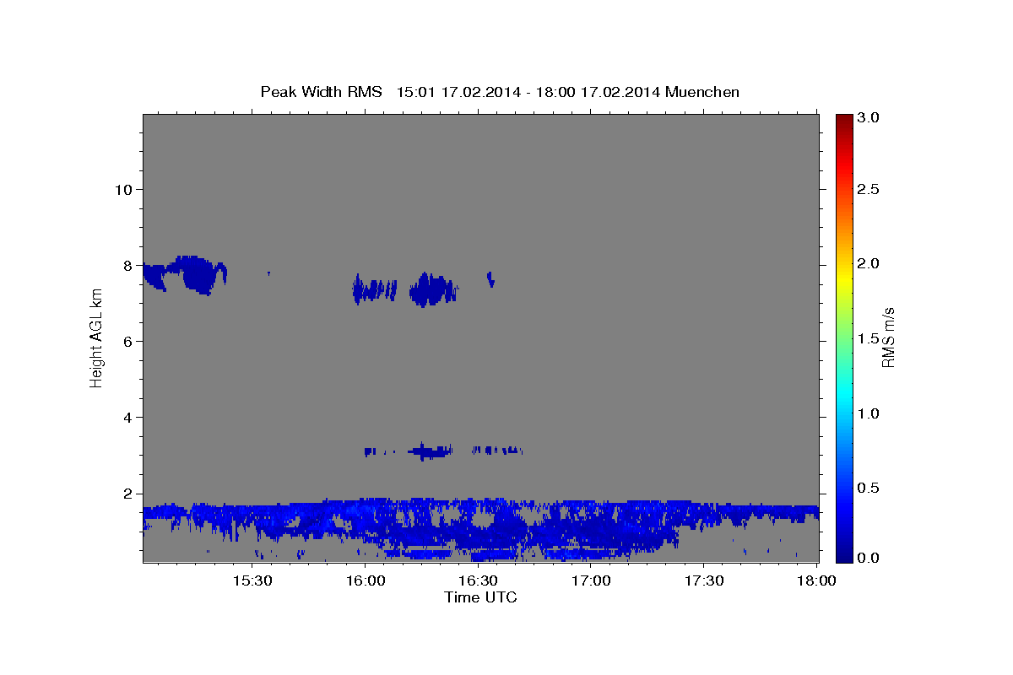The image size is (1013, 675).
Task: Click the 17:00 time tick label
Action: 591,581
